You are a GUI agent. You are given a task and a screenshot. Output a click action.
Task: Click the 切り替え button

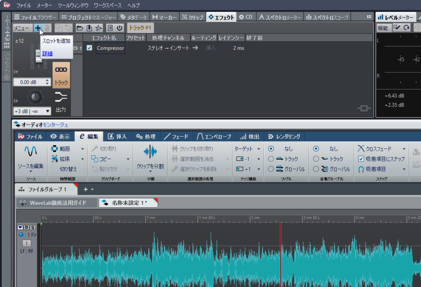click(x=68, y=169)
